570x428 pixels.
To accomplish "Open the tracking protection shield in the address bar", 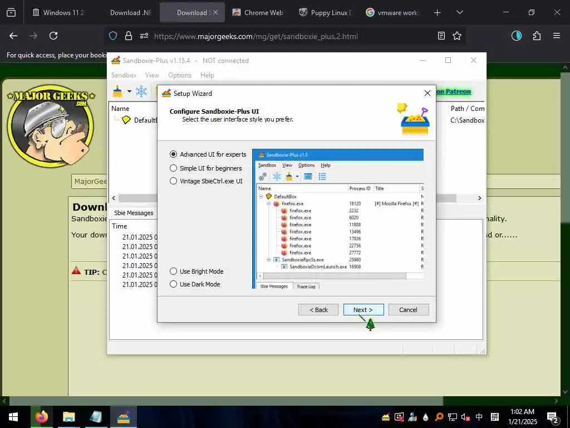I will [113, 36].
